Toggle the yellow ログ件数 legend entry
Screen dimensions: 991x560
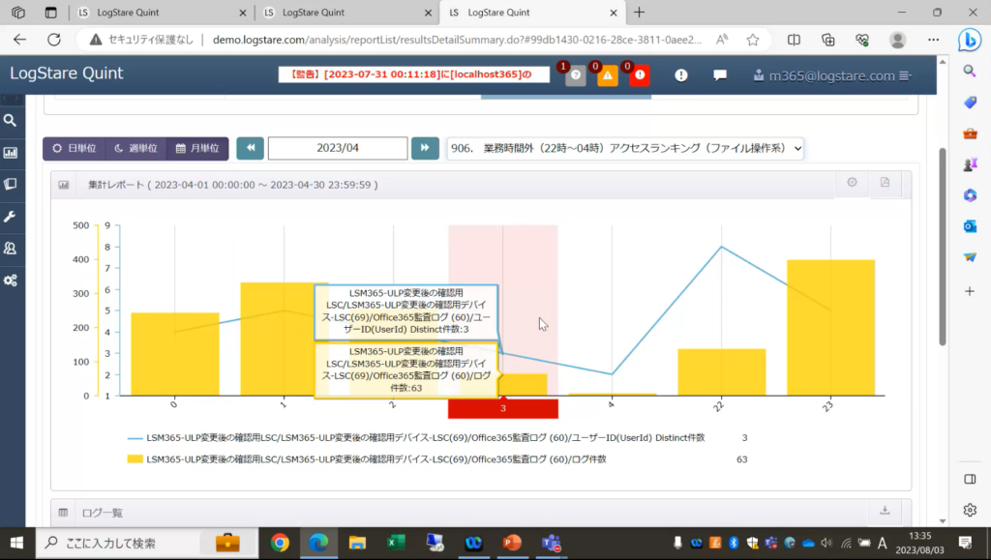367,459
